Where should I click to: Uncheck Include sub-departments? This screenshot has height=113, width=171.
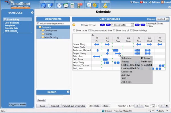38,23
